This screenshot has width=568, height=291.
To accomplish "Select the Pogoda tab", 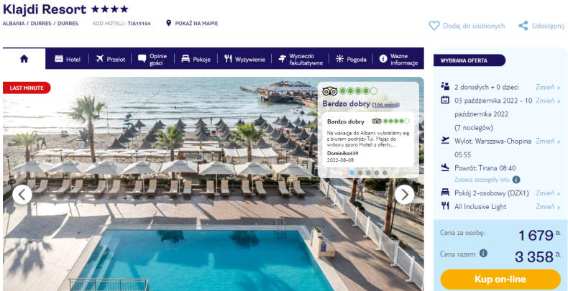I will pyautogui.click(x=351, y=59).
